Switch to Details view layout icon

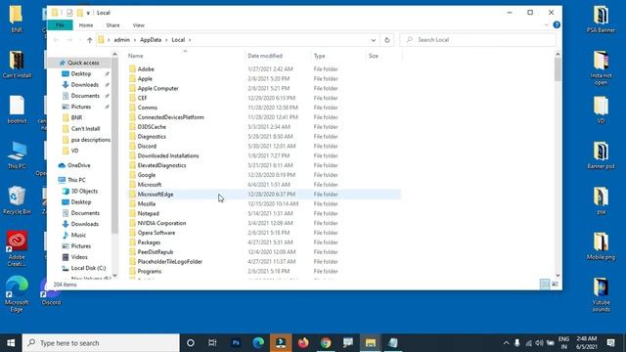545,285
